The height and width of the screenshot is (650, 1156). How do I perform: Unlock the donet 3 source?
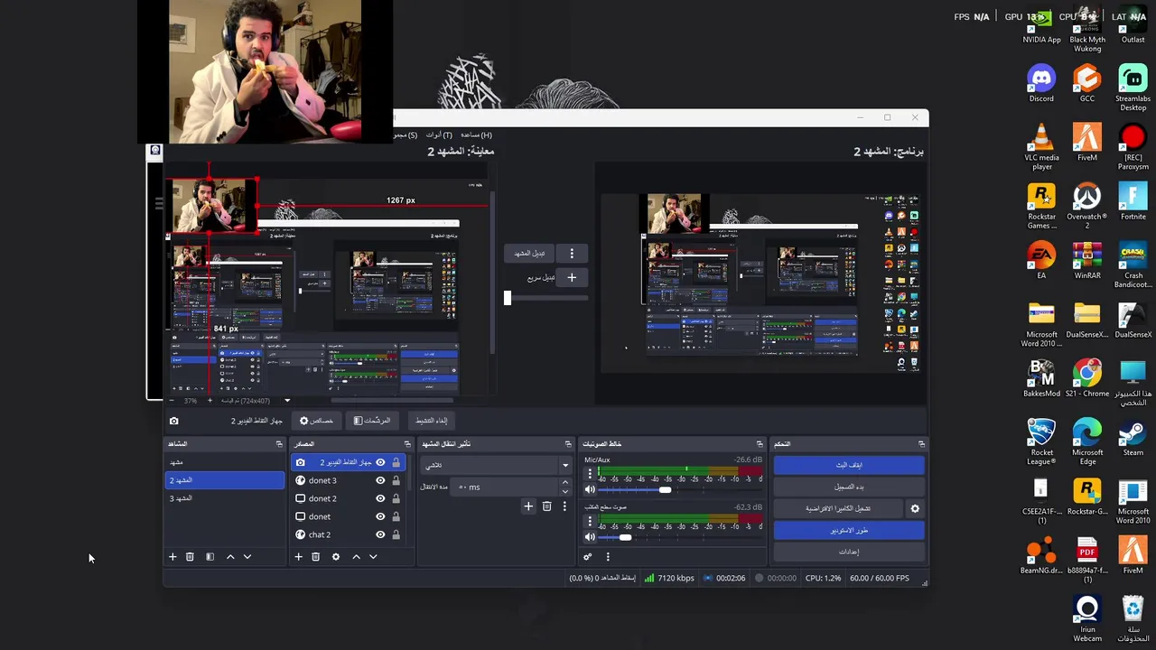[x=396, y=480]
